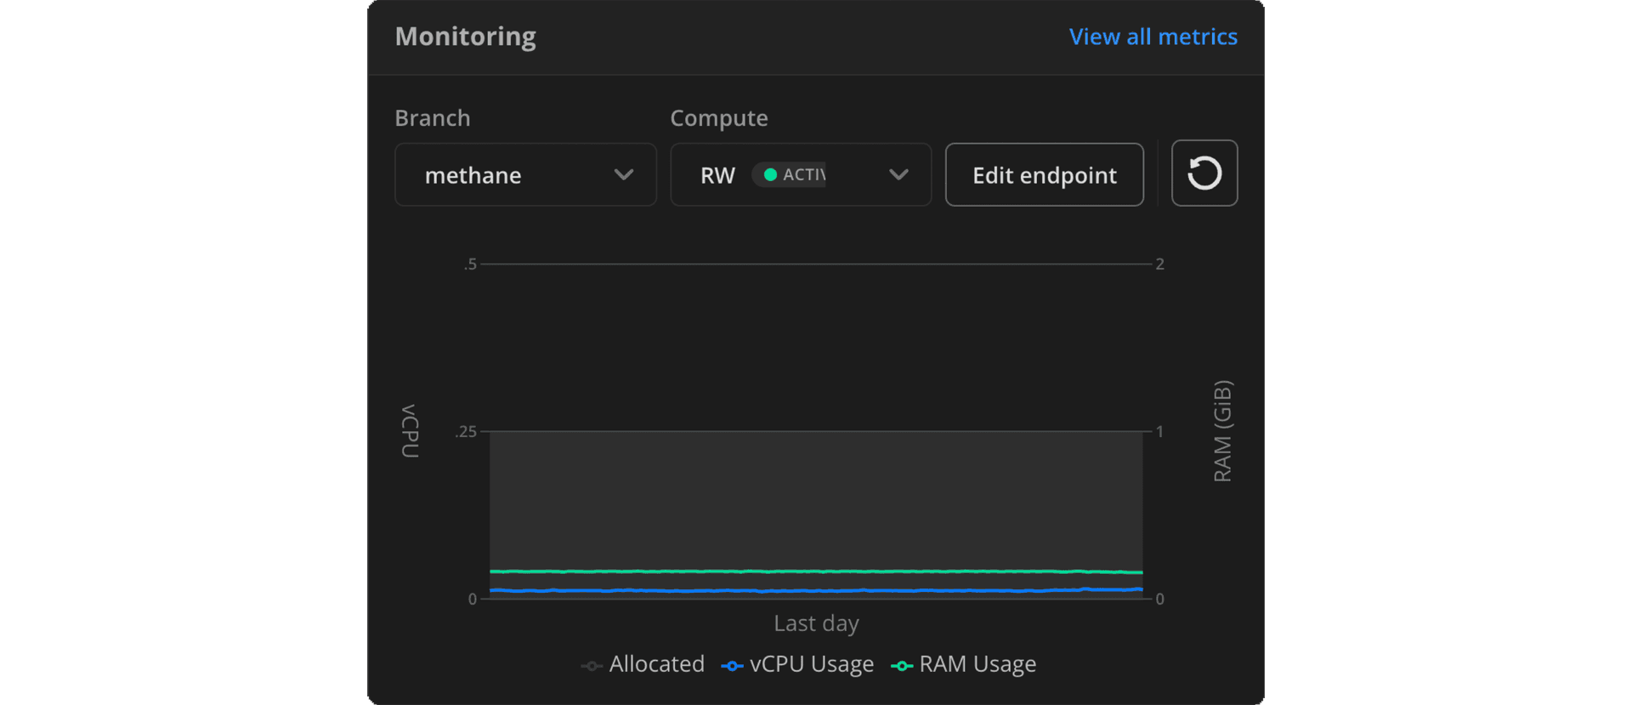
Task: Expand the Compute selector chevron arrow
Action: coord(898,175)
